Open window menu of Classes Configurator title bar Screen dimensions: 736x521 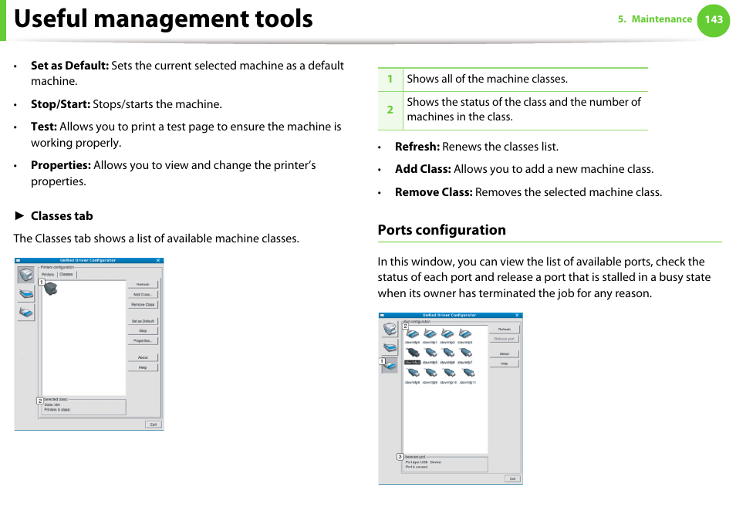(19, 260)
